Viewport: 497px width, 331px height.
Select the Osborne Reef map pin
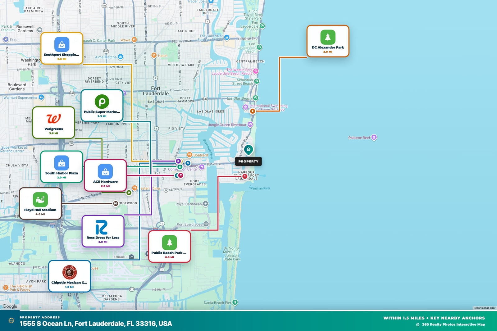[x=374, y=137]
